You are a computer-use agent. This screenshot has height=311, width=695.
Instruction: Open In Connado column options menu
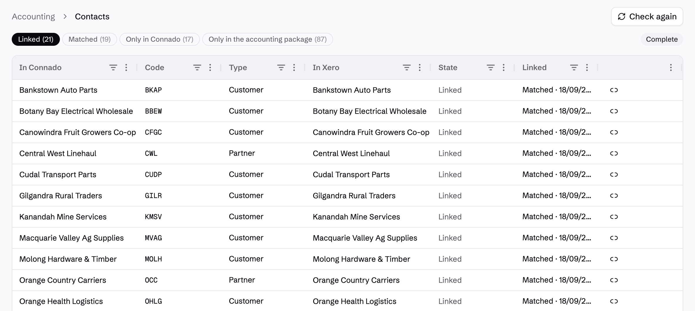click(126, 67)
